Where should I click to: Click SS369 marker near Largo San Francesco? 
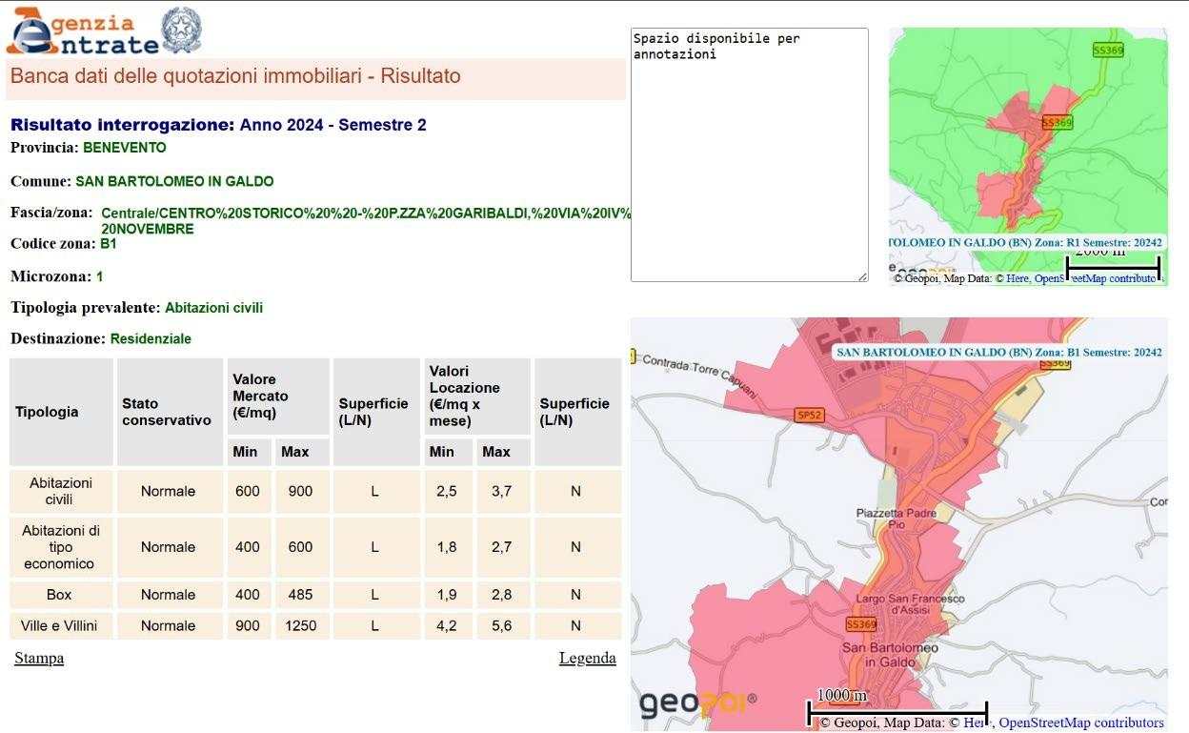[x=860, y=624]
